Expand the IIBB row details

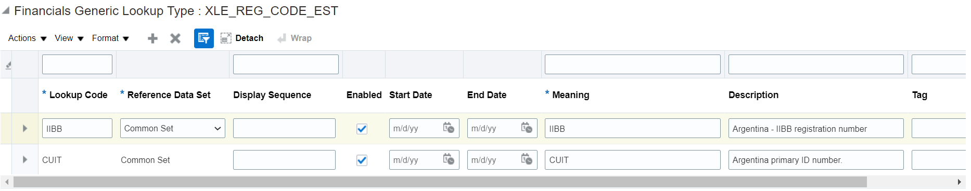pyautogui.click(x=24, y=128)
